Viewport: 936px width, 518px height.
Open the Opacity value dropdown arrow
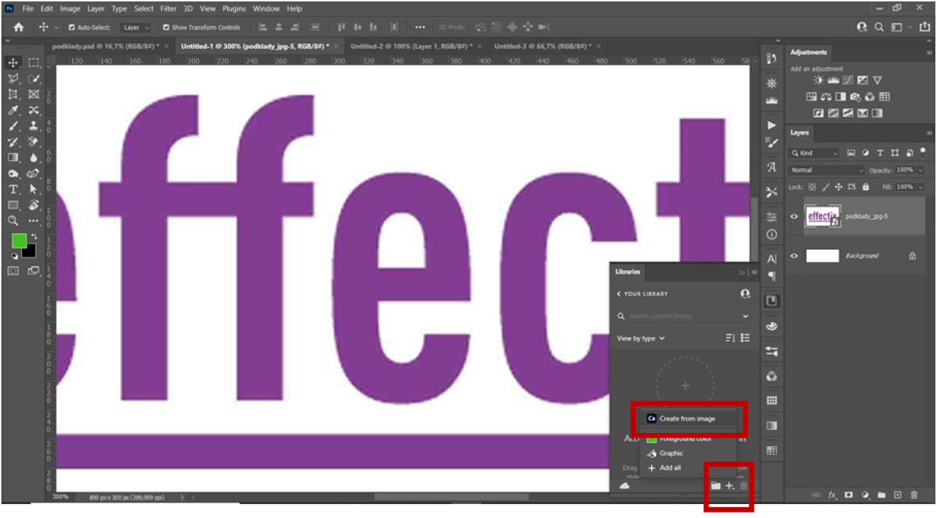tap(920, 170)
